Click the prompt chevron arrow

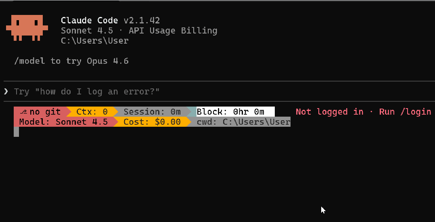[x=6, y=92]
